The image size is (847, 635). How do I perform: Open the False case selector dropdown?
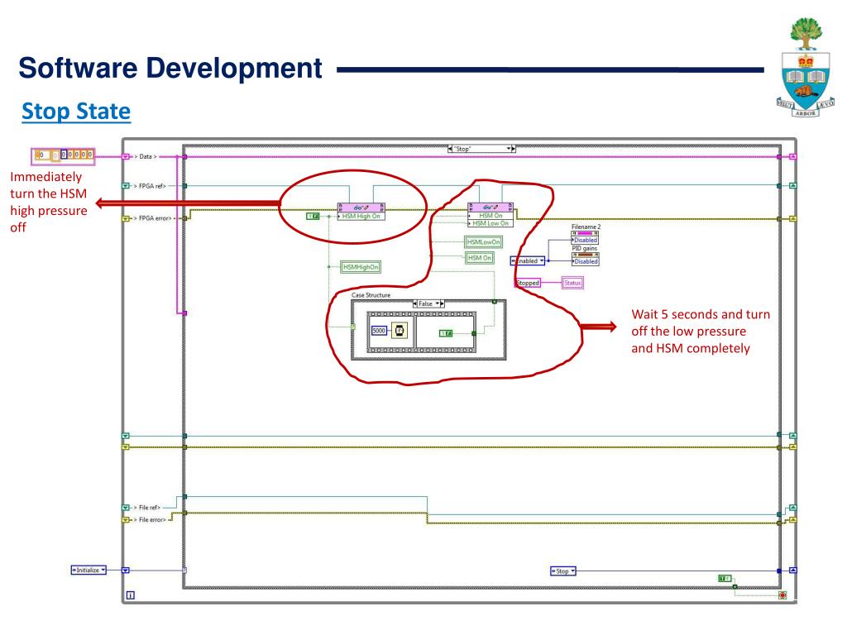point(438,303)
